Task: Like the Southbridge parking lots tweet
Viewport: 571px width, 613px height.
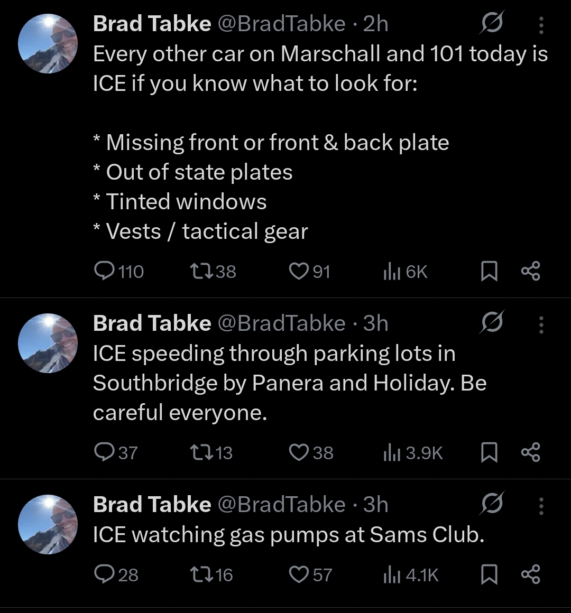Action: (x=299, y=452)
